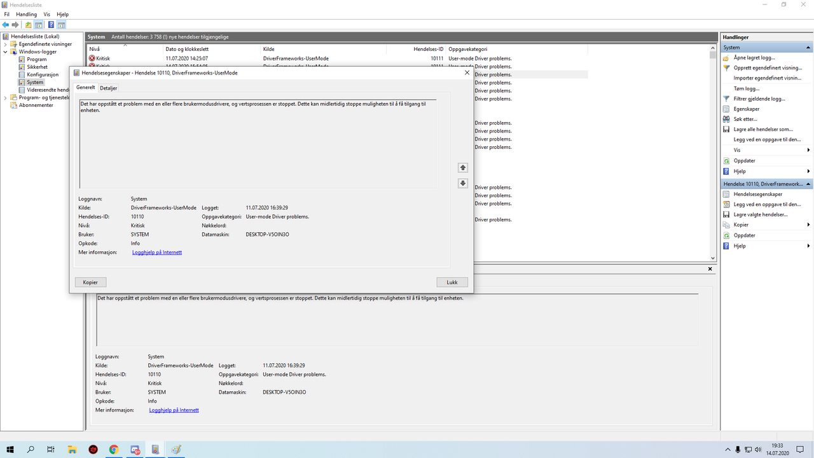Open File Explorer from the taskbar
Screen dimensions: 814x458
[72, 449]
